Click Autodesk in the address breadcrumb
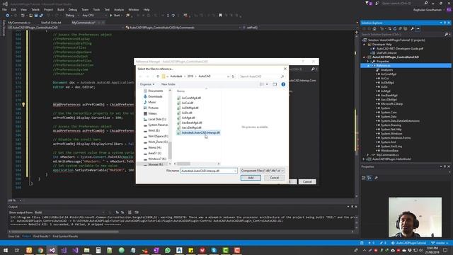 [176, 76]
